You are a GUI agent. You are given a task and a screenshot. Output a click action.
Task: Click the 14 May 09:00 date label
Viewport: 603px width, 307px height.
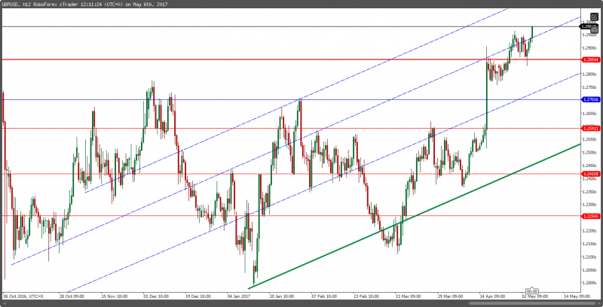(x=576, y=296)
